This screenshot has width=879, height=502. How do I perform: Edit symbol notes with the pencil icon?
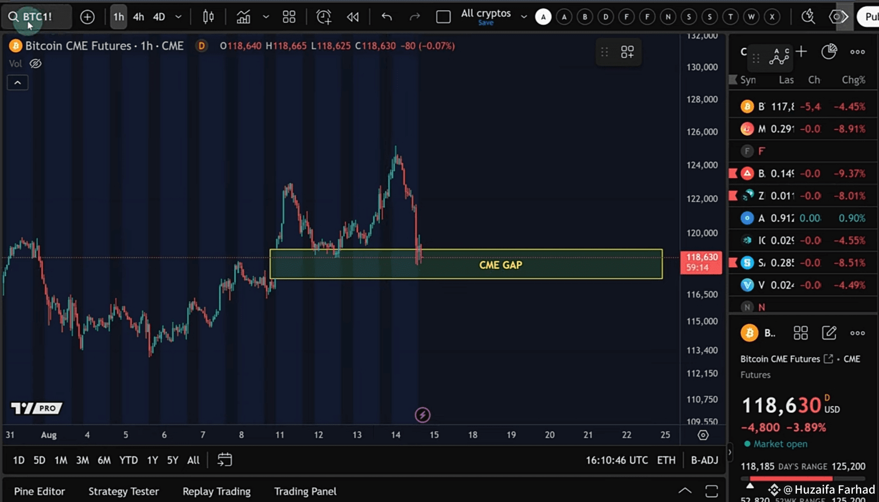[829, 333]
